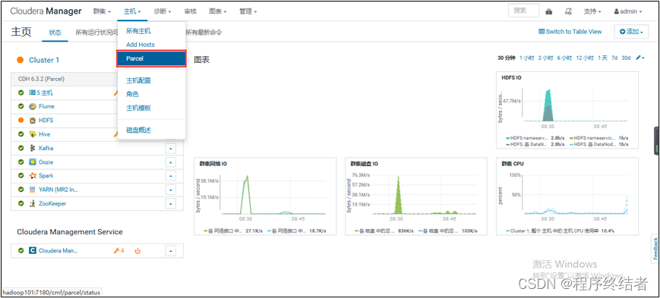Select Parcel in the hosts menu
This screenshot has width=660, height=298.
151,58
